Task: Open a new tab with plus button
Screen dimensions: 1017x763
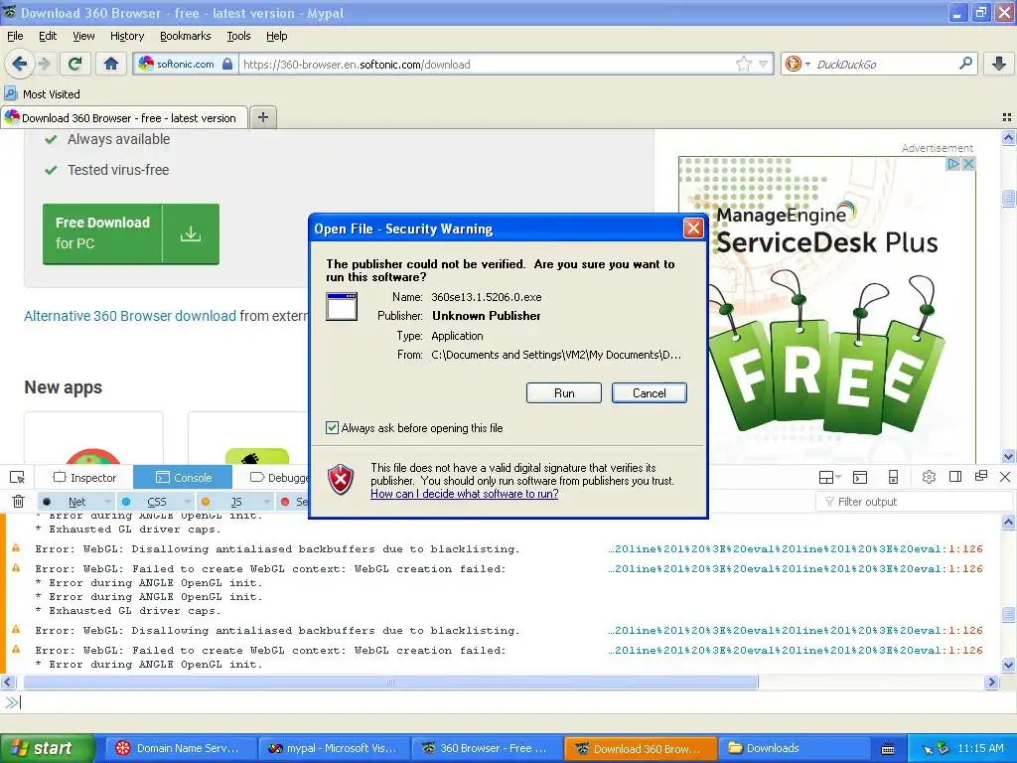Action: coord(262,117)
